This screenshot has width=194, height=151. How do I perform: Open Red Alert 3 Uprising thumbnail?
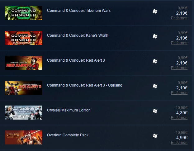[x=24, y=87]
